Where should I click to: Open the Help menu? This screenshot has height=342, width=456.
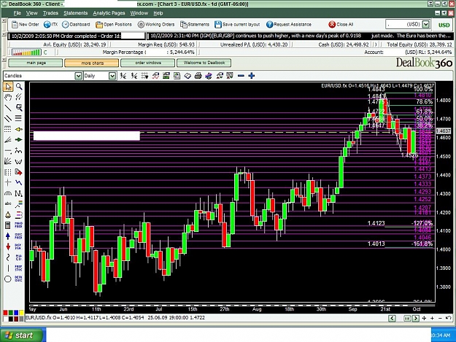[158, 13]
